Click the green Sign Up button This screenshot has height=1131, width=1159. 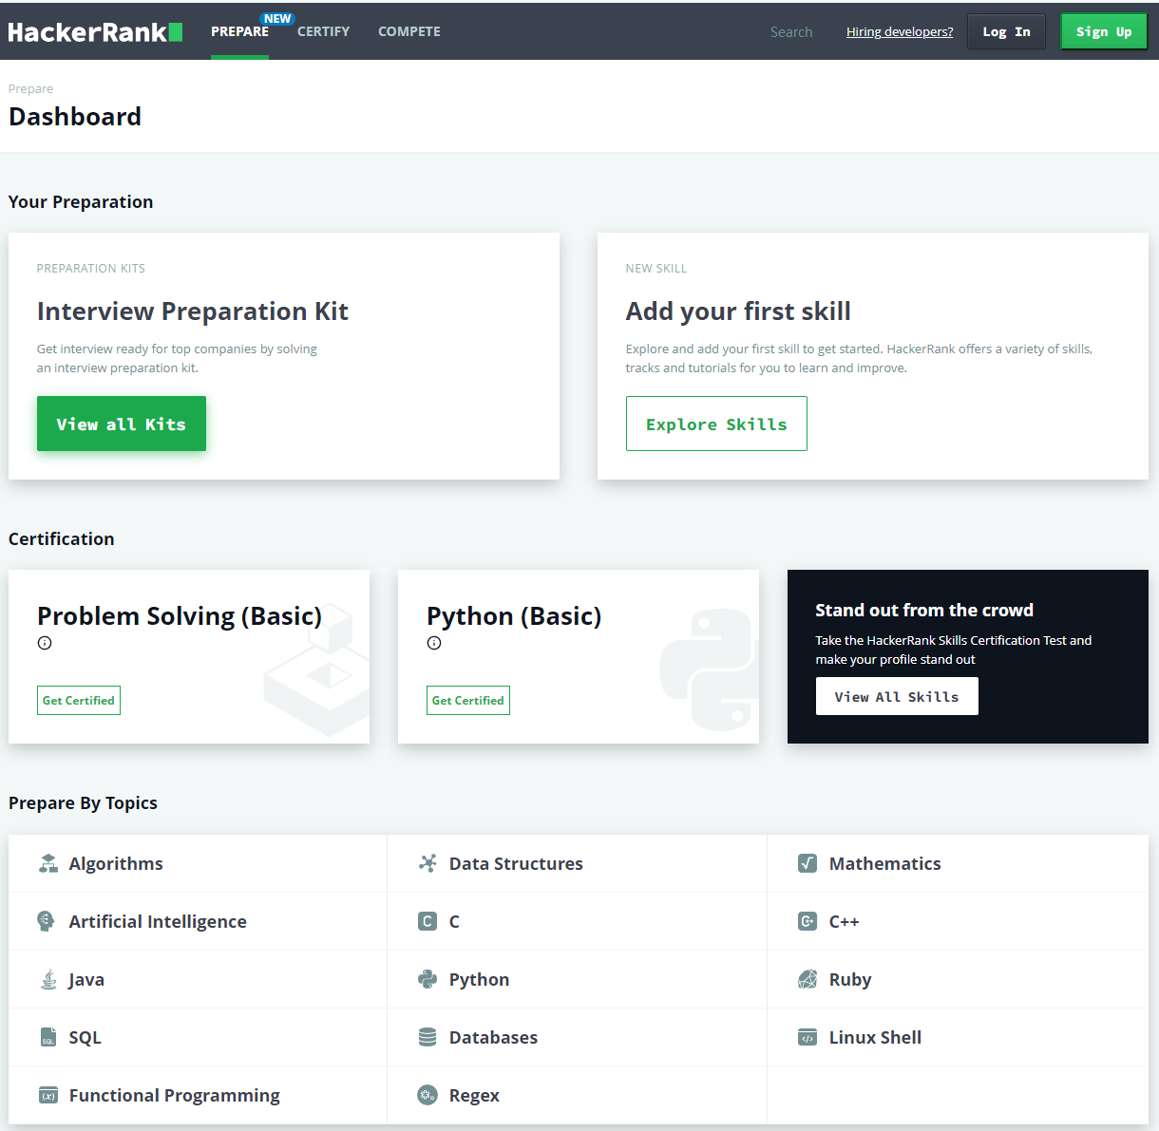[1104, 31]
